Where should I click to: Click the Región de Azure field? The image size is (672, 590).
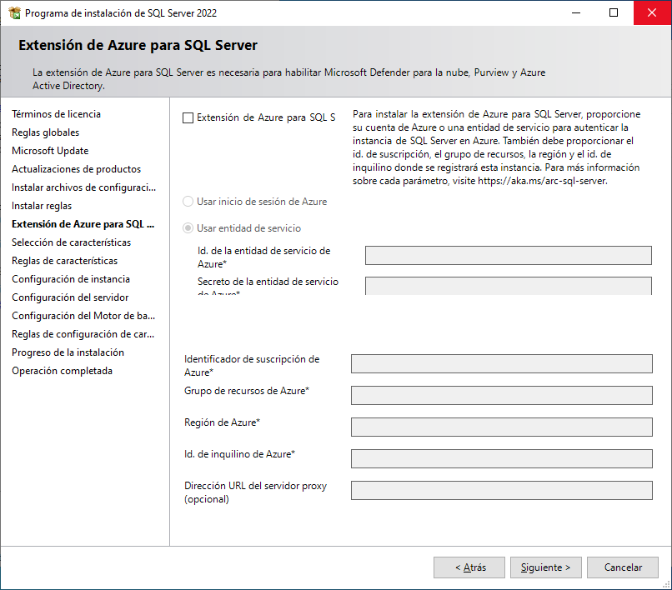(x=501, y=427)
